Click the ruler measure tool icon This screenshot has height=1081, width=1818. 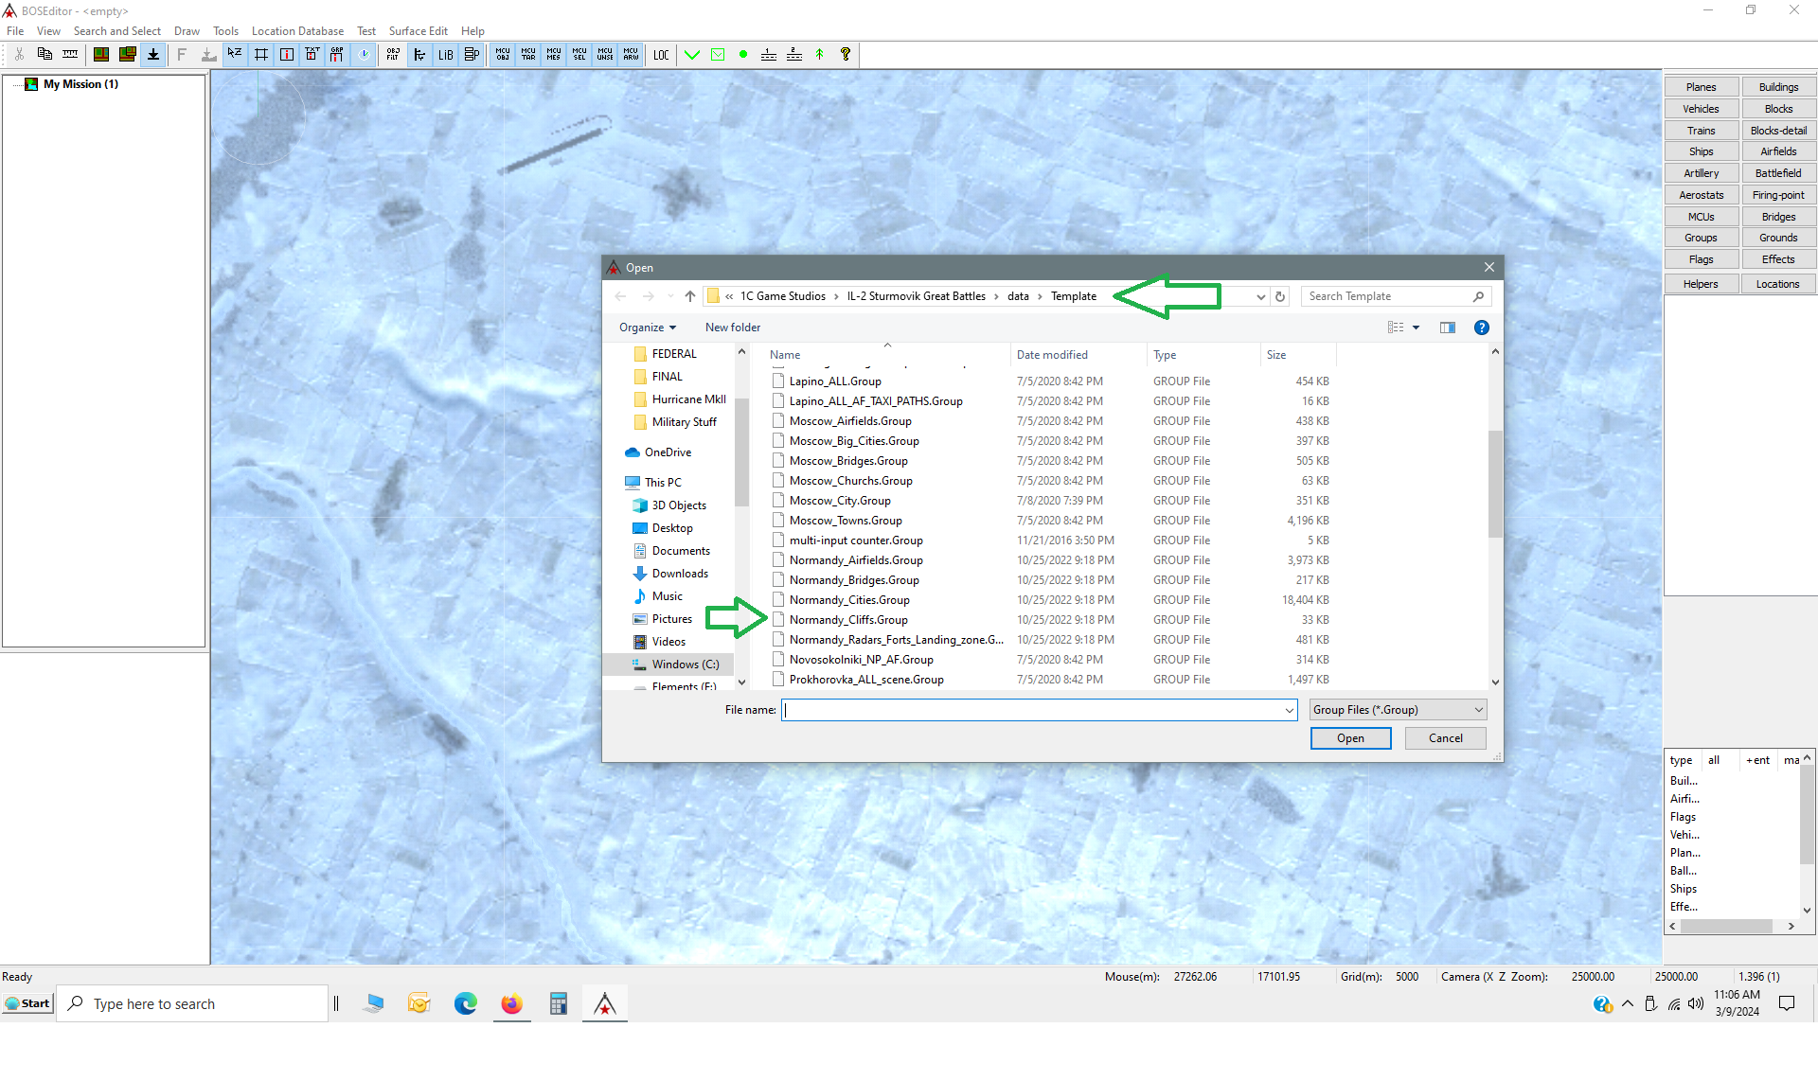click(x=70, y=55)
